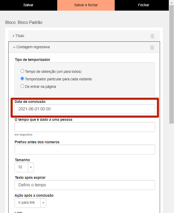
Task: Expand the Título section chevron
Action: coord(13,36)
